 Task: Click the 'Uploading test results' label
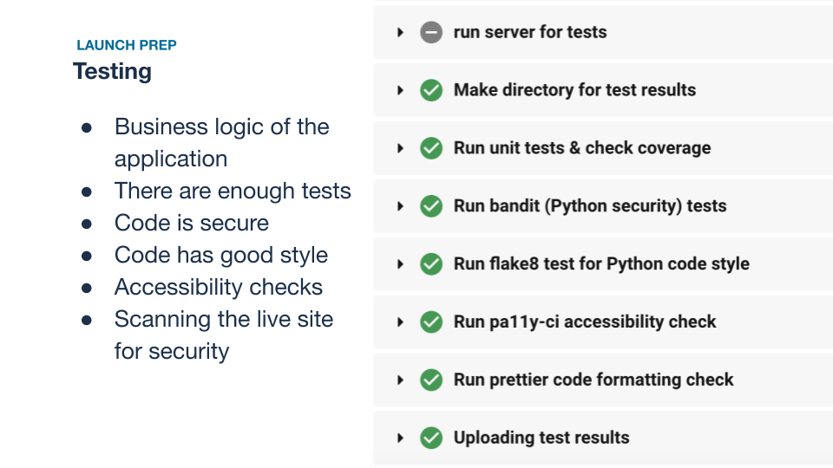541,438
